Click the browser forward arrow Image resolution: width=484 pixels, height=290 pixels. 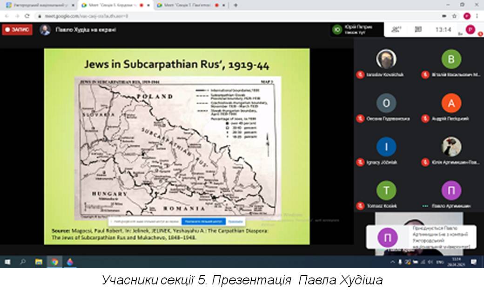17,16
